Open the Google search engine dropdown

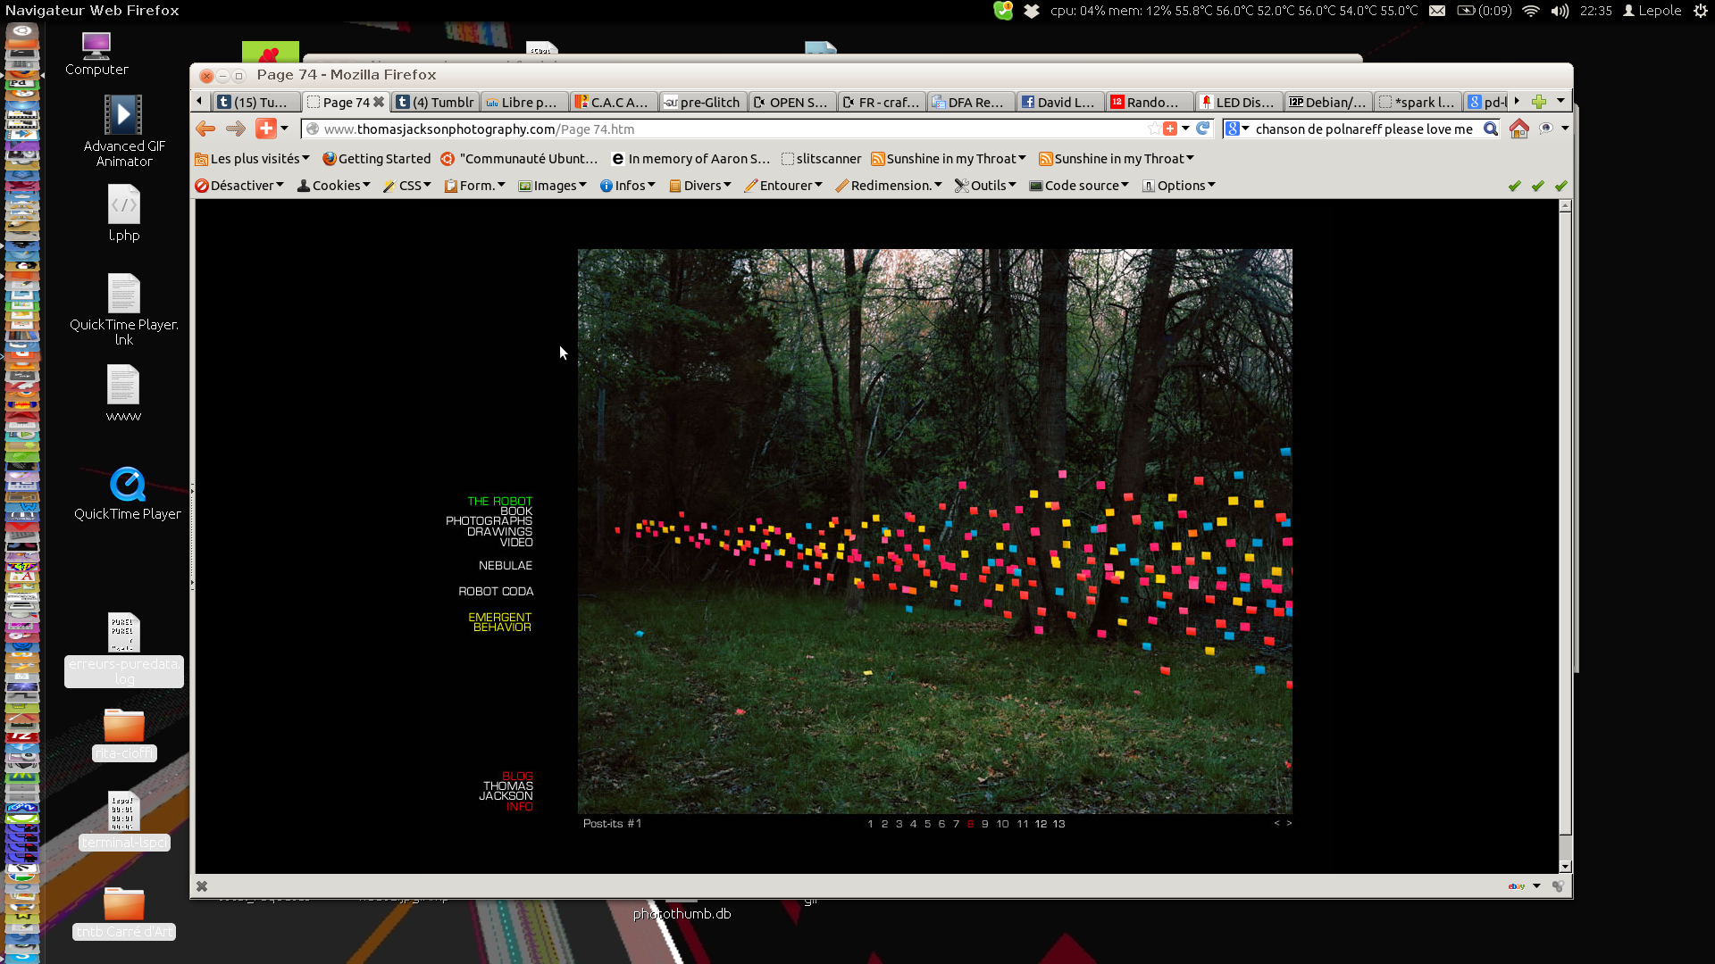tap(1237, 129)
